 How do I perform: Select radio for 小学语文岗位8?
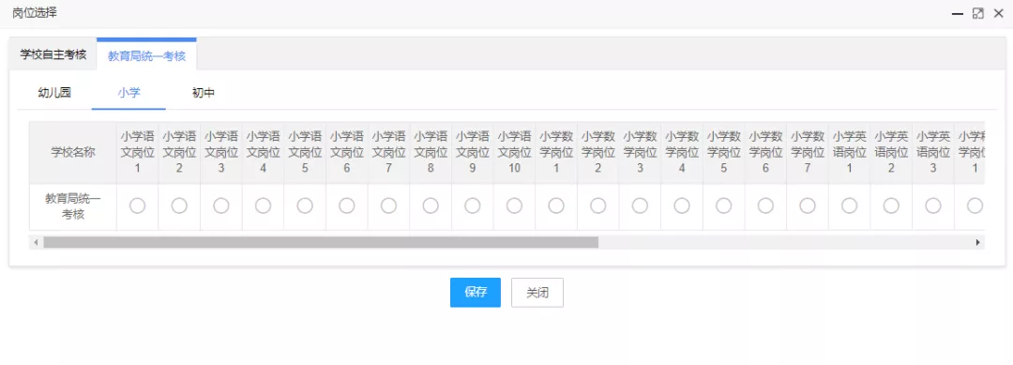[431, 205]
